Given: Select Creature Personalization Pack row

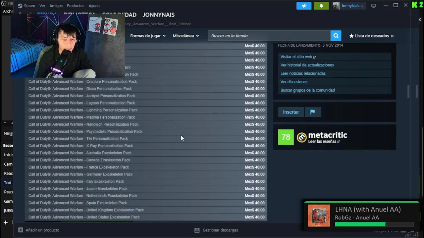Looking at the screenshot, I should coord(146,82).
